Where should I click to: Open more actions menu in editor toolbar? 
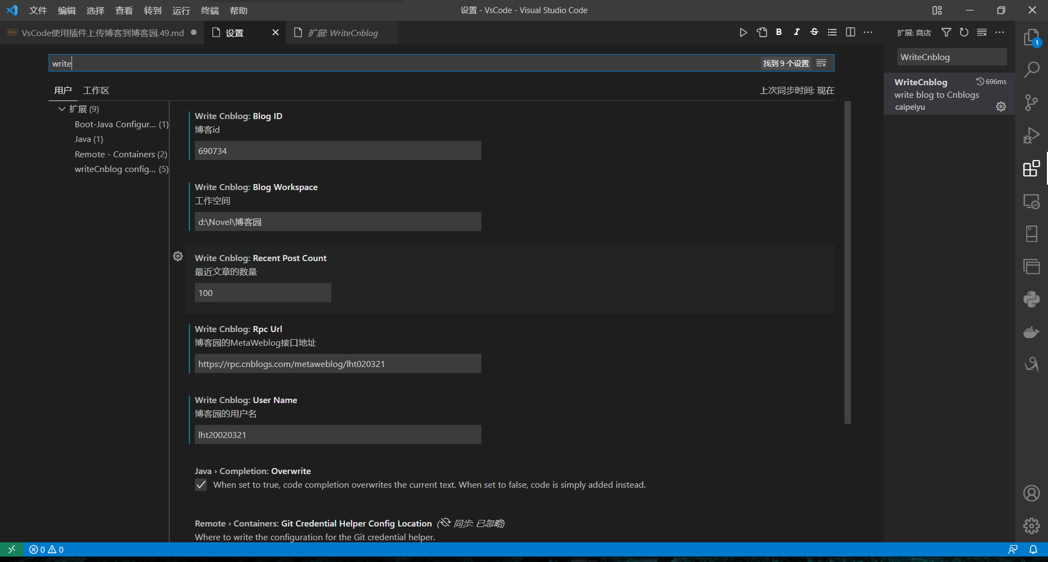click(x=868, y=32)
